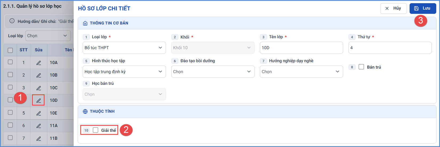Click the STT column header
The image size is (440, 147).
(23, 50)
